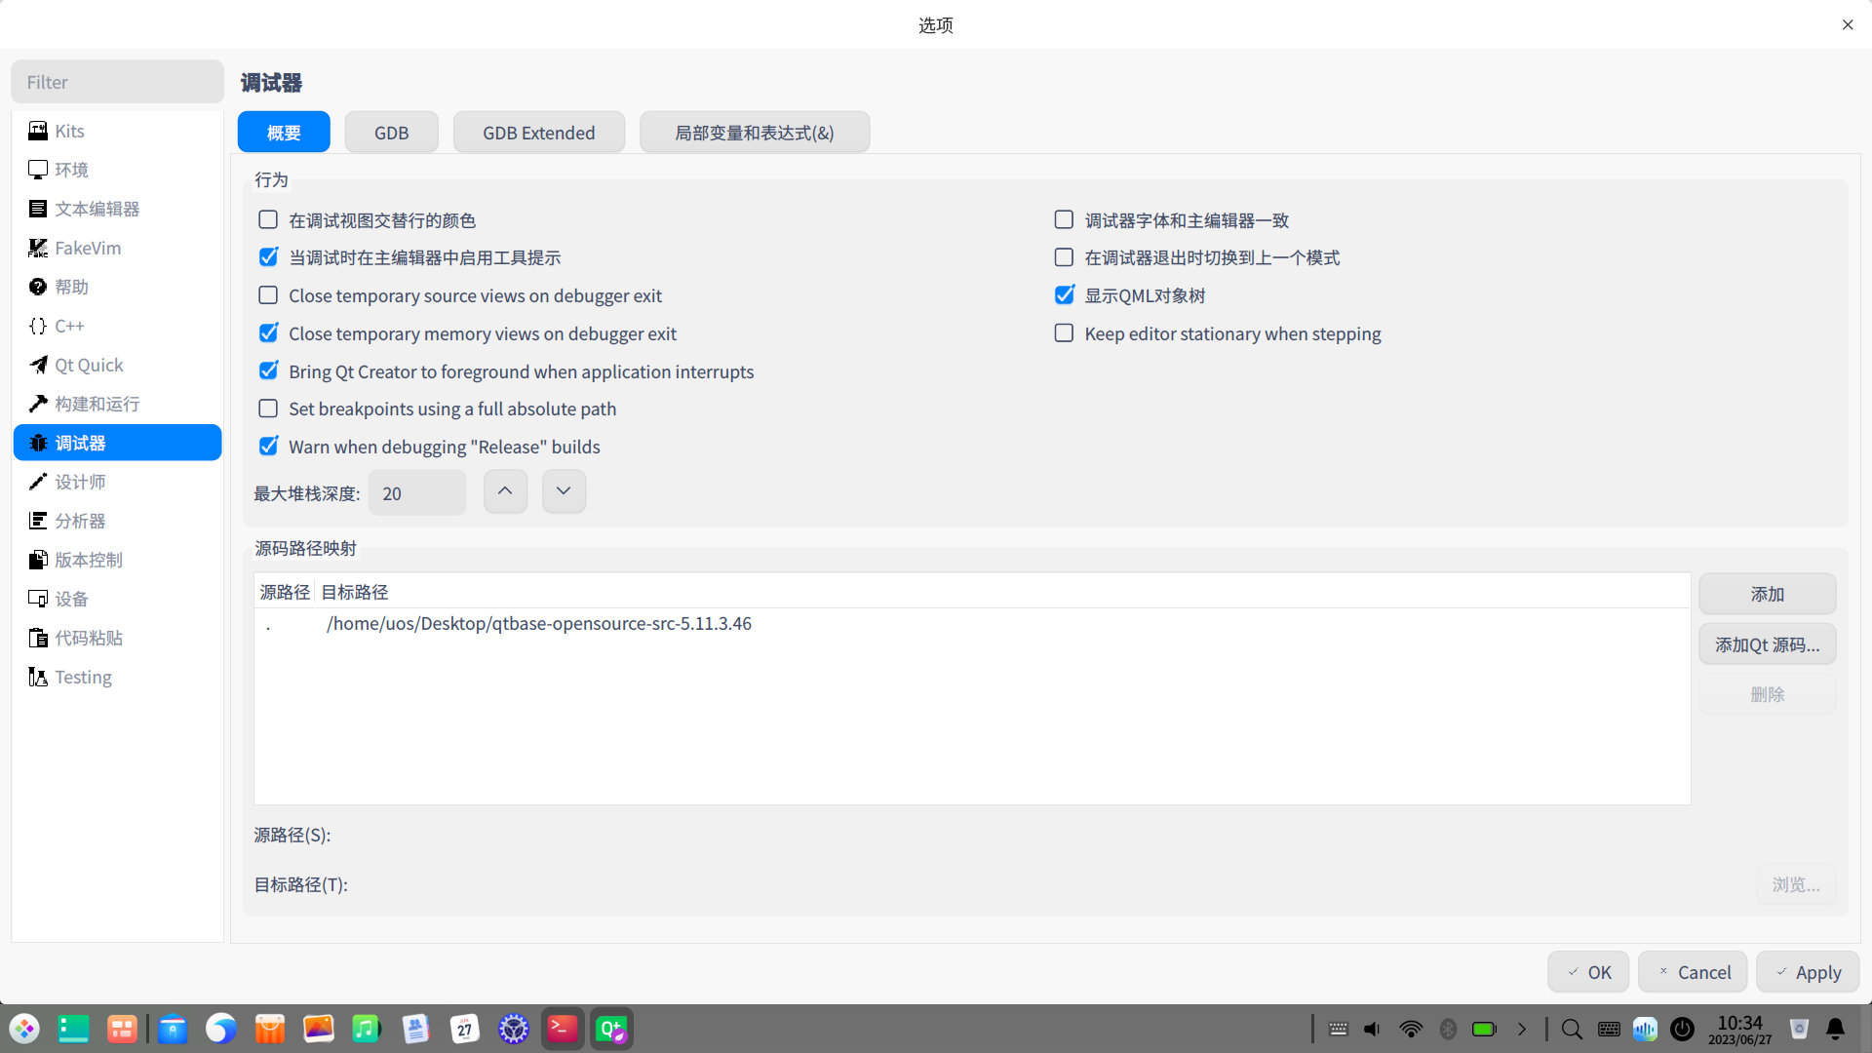This screenshot has width=1872, height=1053.
Task: Enable Close temporary source views checkbox
Action: pyautogui.click(x=268, y=295)
